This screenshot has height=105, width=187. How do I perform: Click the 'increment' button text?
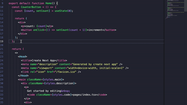[x=96, y=30]
